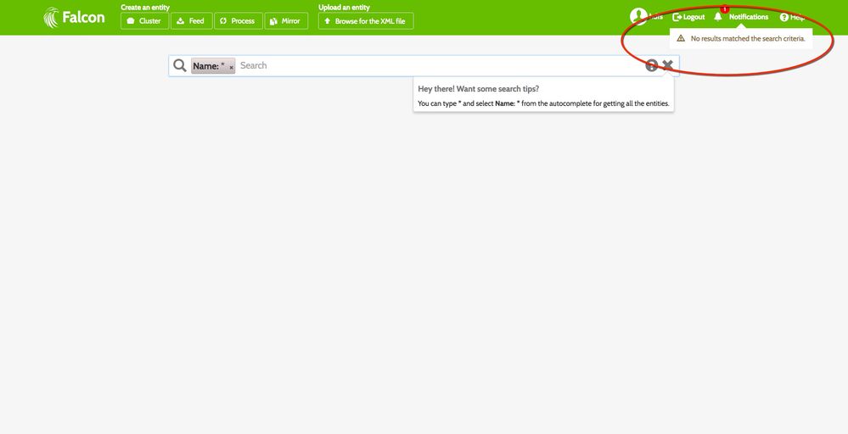848x434 pixels.
Task: Log out via the Logout link
Action: pyautogui.click(x=688, y=17)
